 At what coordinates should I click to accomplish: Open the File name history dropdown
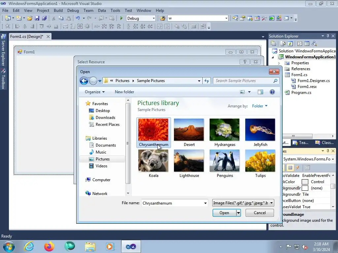point(205,203)
